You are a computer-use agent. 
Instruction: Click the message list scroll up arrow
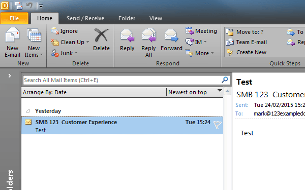click(227, 91)
